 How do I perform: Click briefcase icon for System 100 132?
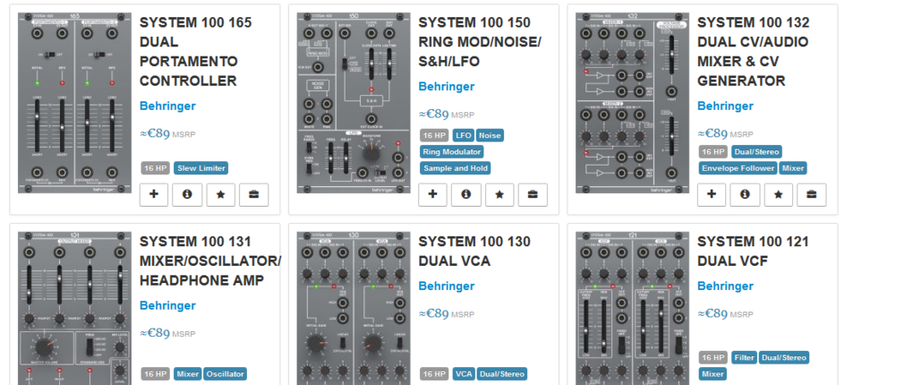tap(812, 194)
